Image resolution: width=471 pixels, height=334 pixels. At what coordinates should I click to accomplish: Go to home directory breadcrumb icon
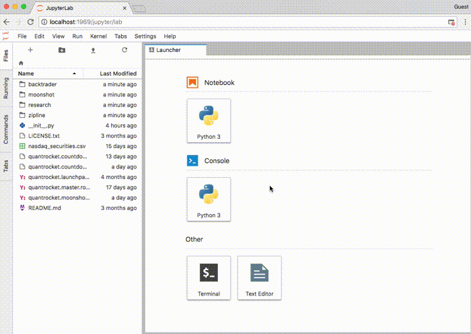pos(21,63)
